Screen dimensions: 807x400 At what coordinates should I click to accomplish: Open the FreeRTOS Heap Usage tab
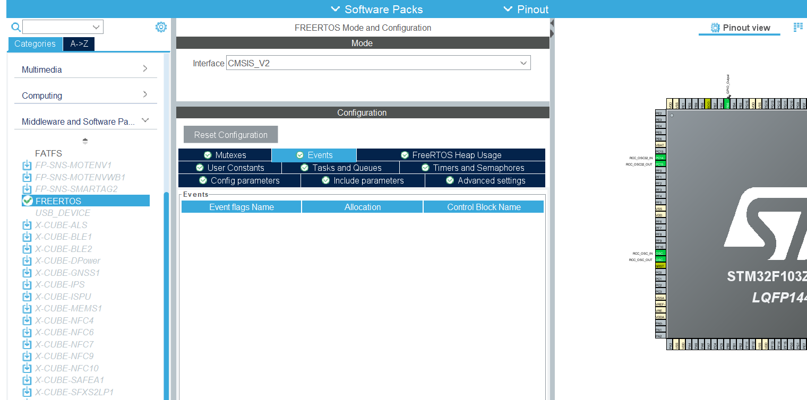pos(451,155)
